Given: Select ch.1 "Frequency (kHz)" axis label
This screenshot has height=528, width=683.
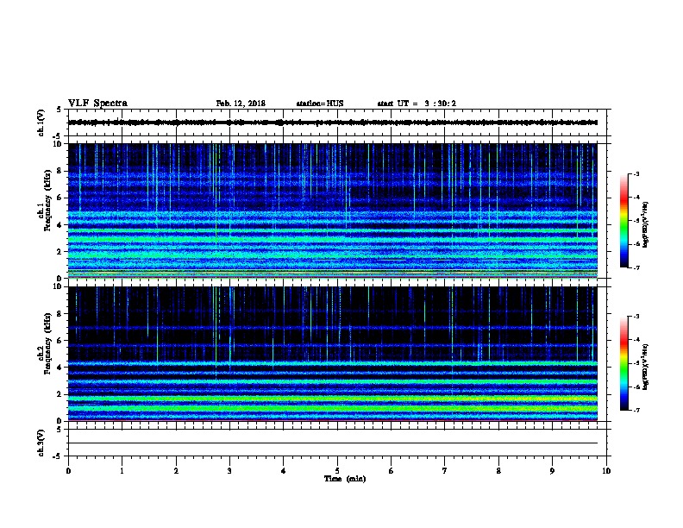Looking at the screenshot, I should [47, 201].
